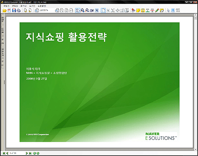Click the fit visible page icon before the hand tool

point(71,10)
